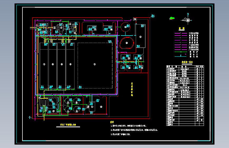This screenshot has height=148, width=229.
Task: Select the tall grey rectangular structure beside the oval tank
Action: click(141, 36)
